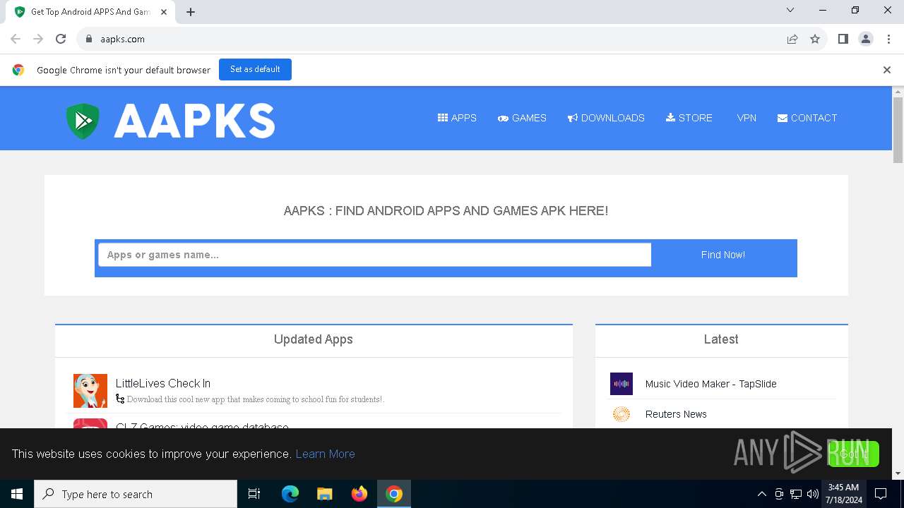Open the Windows Start menu
Viewport: 904px width, 508px height.
[x=17, y=494]
